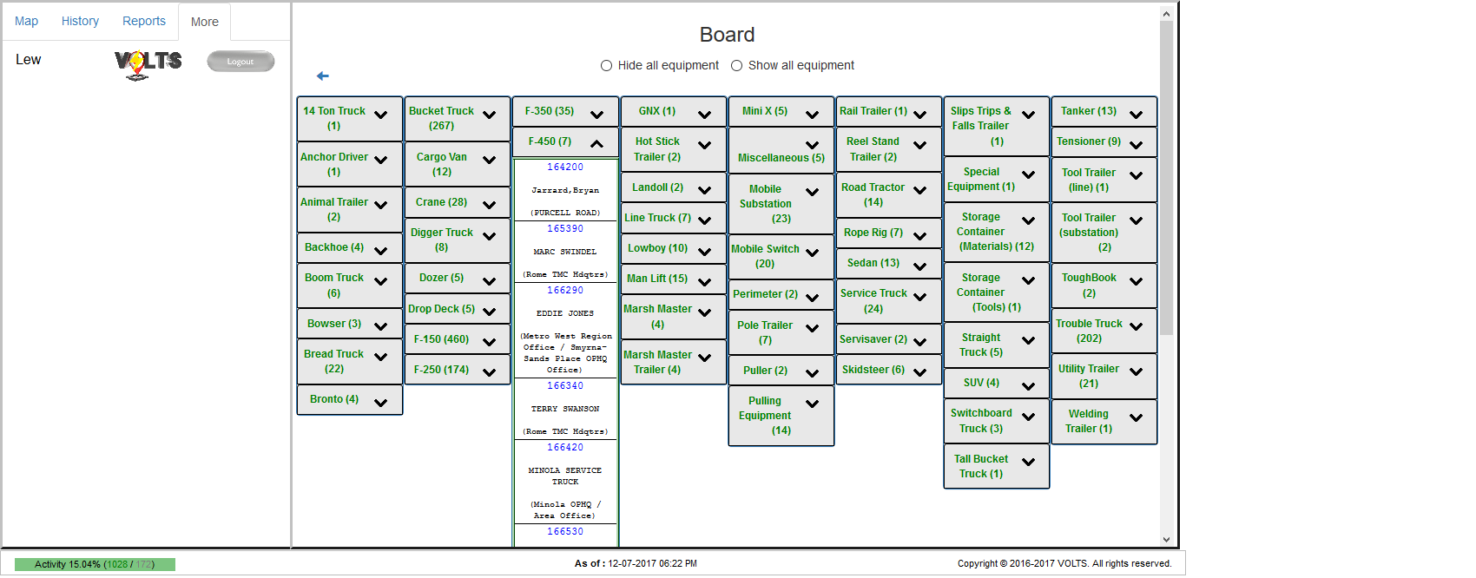Click the blue back arrow icon
Viewport: 1476px width, 578px height.
[323, 76]
